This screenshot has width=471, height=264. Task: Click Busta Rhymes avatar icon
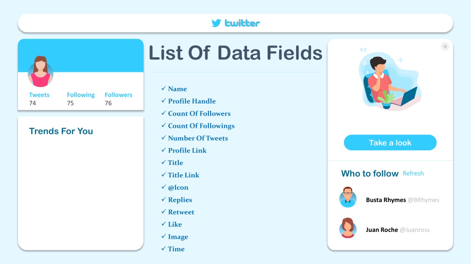(348, 197)
